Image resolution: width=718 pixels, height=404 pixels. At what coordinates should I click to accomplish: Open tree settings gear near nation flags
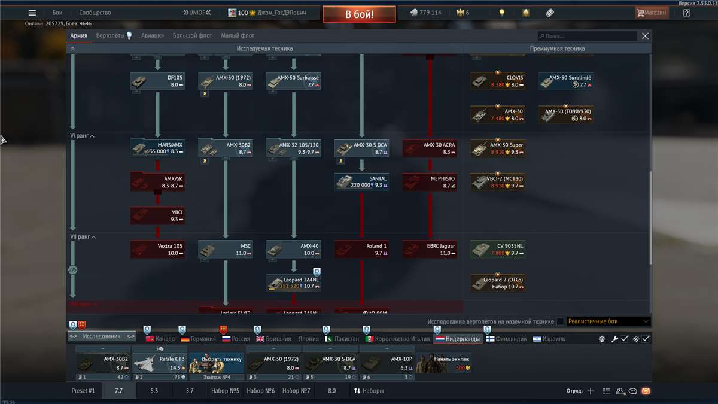601,339
